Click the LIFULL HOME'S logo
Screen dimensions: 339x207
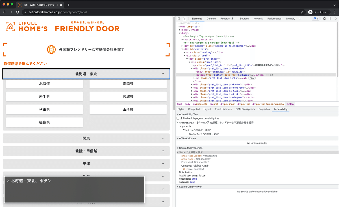point(27,27)
